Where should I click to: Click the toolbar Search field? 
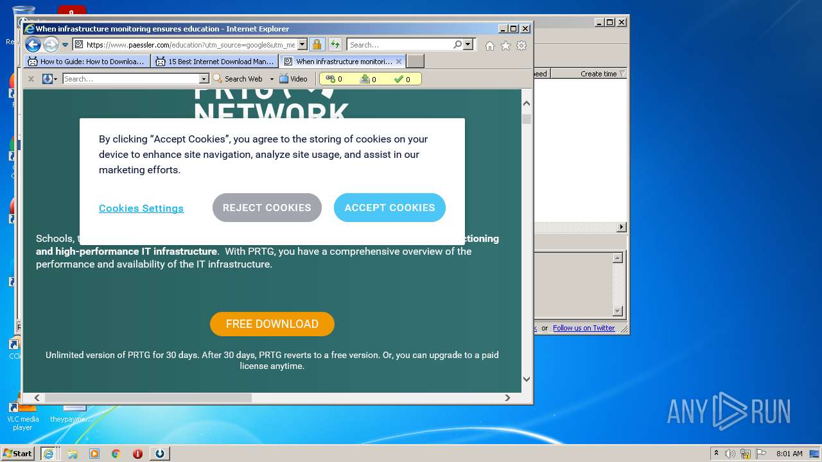click(131, 79)
